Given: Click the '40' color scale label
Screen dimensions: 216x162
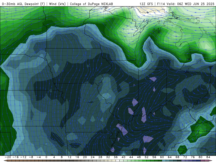Looking at the screenshot, I should point(123,157).
